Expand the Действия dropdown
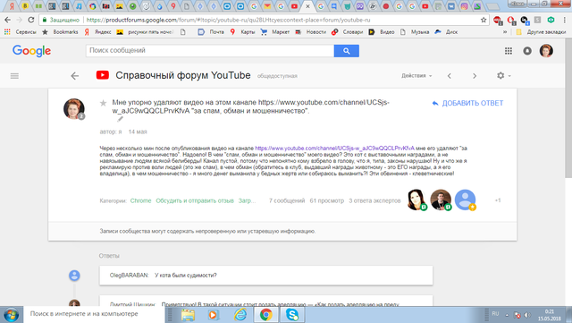Image resolution: width=572 pixels, height=323 pixels. click(416, 76)
